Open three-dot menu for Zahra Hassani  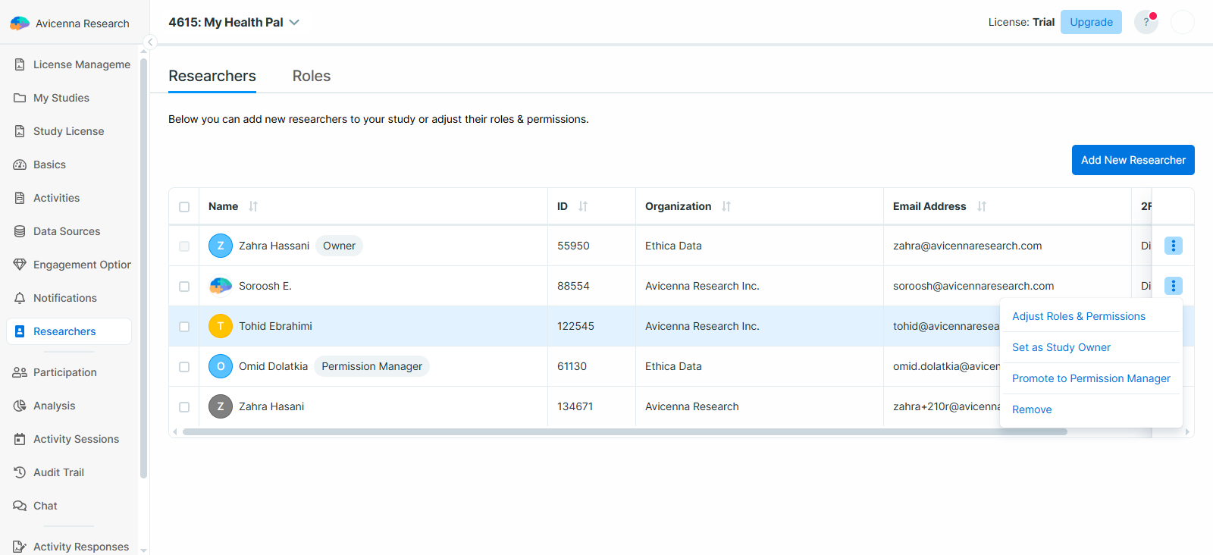pyautogui.click(x=1173, y=246)
